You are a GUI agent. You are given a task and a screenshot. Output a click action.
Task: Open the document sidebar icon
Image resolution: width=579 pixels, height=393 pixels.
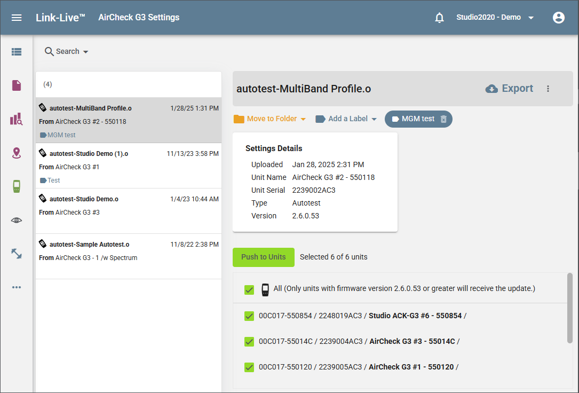coord(17,85)
